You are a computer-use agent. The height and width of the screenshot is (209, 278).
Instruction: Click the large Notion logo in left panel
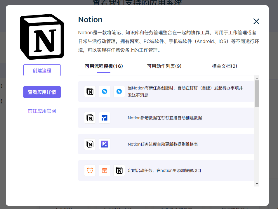coord(42,36)
